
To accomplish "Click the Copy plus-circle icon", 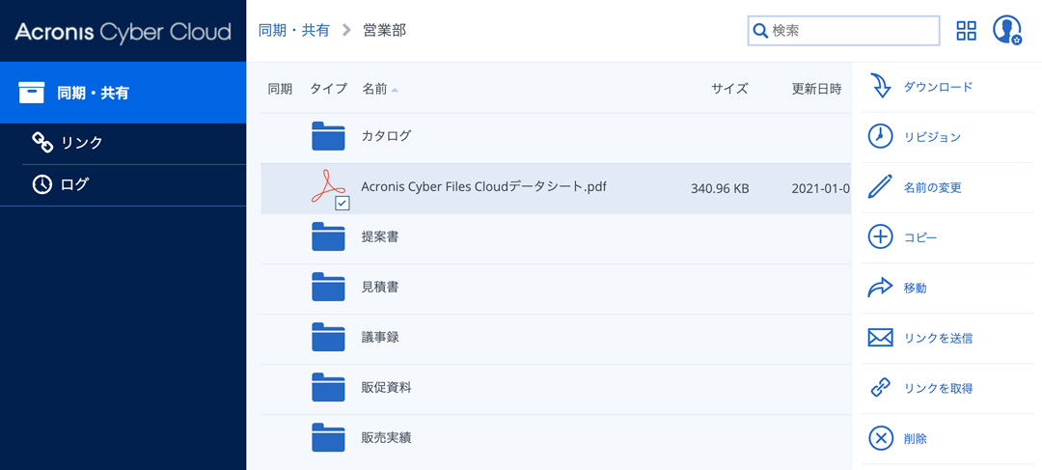I will coord(881,237).
